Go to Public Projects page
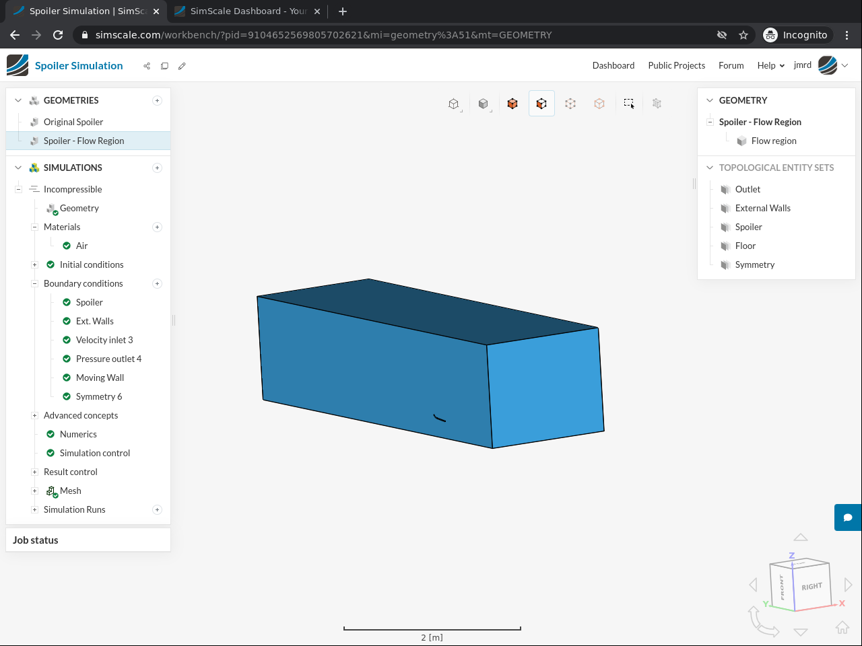Image resolution: width=862 pixels, height=646 pixels. pos(676,65)
